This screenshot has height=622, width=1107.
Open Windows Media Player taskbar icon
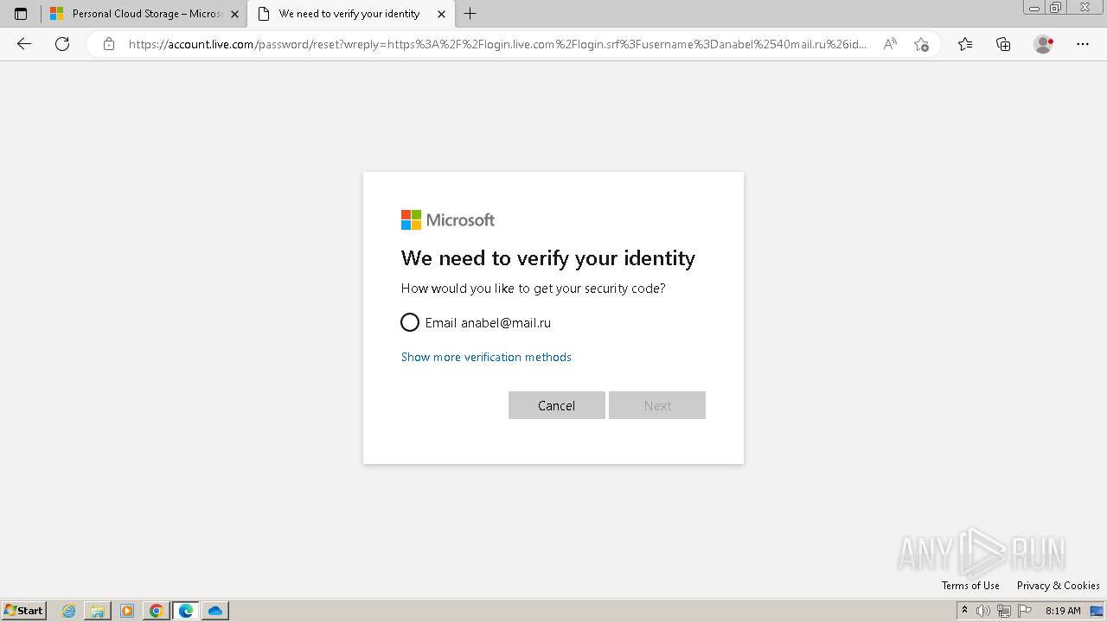pos(127,611)
